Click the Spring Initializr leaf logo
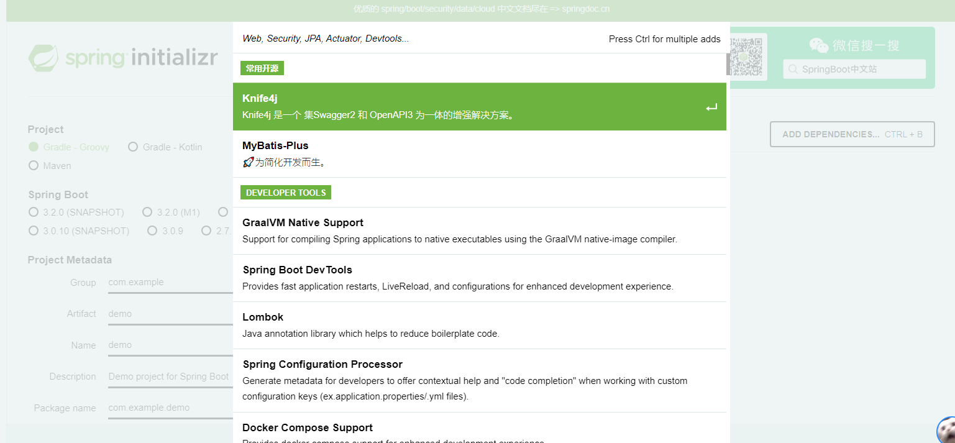Viewport: 955px width, 443px height. coord(44,58)
